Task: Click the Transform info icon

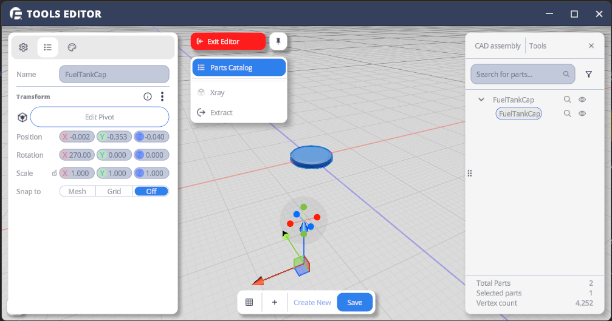Action: pos(147,96)
